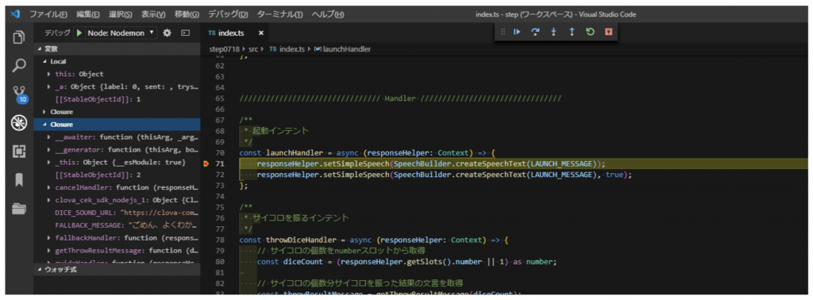
Task: Select the FALLBACK_MESSAGE variable row
Action: (118, 225)
